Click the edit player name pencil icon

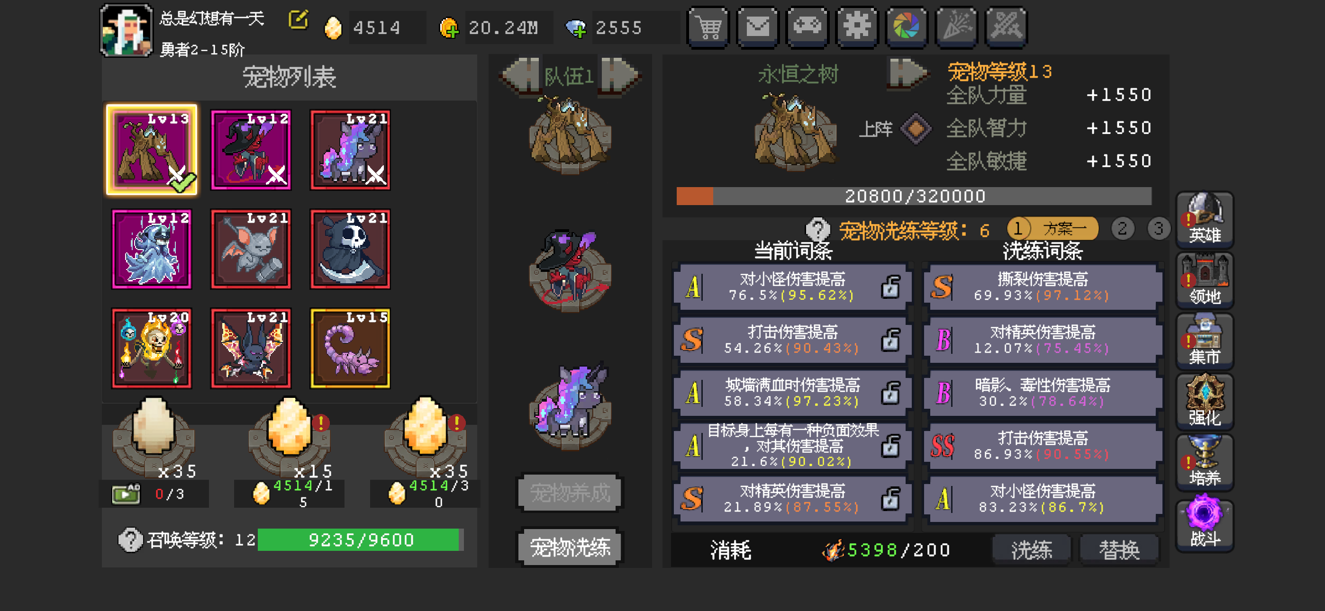(x=299, y=20)
